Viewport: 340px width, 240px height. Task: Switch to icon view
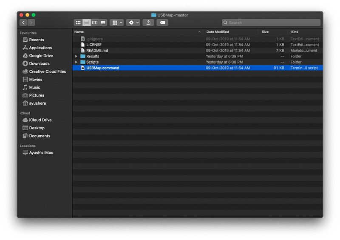pyautogui.click(x=78, y=23)
